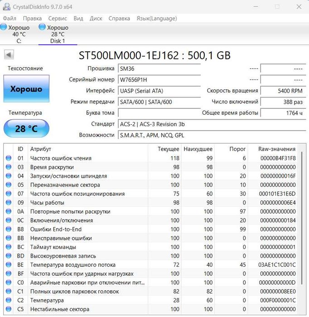The width and height of the screenshot is (309, 317).
Task: Click the 28 °C temperature button
Action: (26, 129)
